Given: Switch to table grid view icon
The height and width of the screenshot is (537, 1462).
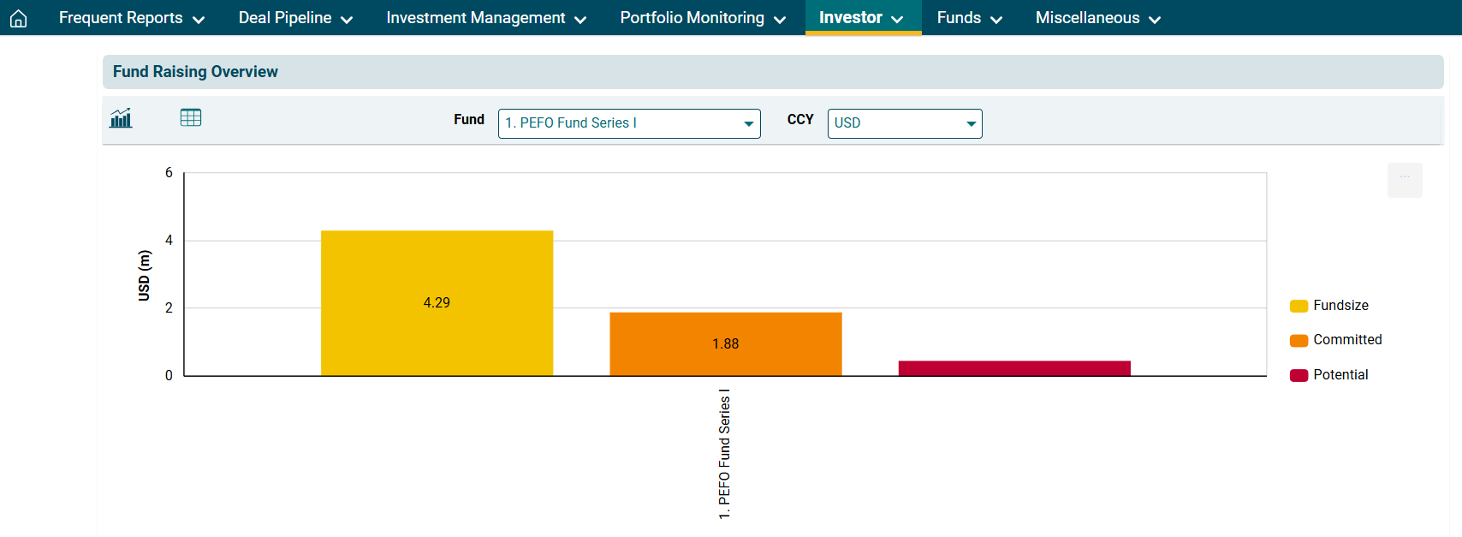Looking at the screenshot, I should [191, 118].
